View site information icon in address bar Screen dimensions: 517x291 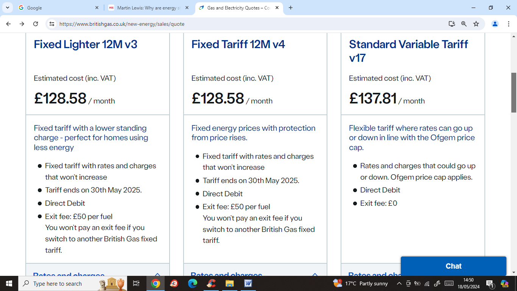click(52, 24)
